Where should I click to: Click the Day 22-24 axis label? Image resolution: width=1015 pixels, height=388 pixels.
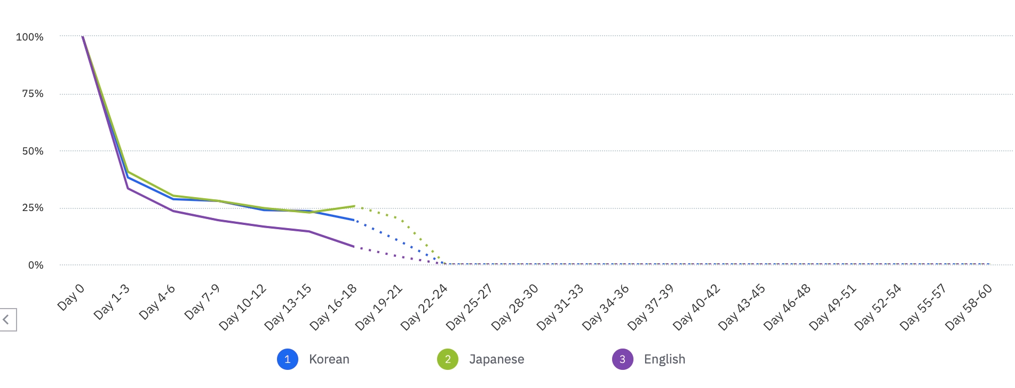[425, 306]
